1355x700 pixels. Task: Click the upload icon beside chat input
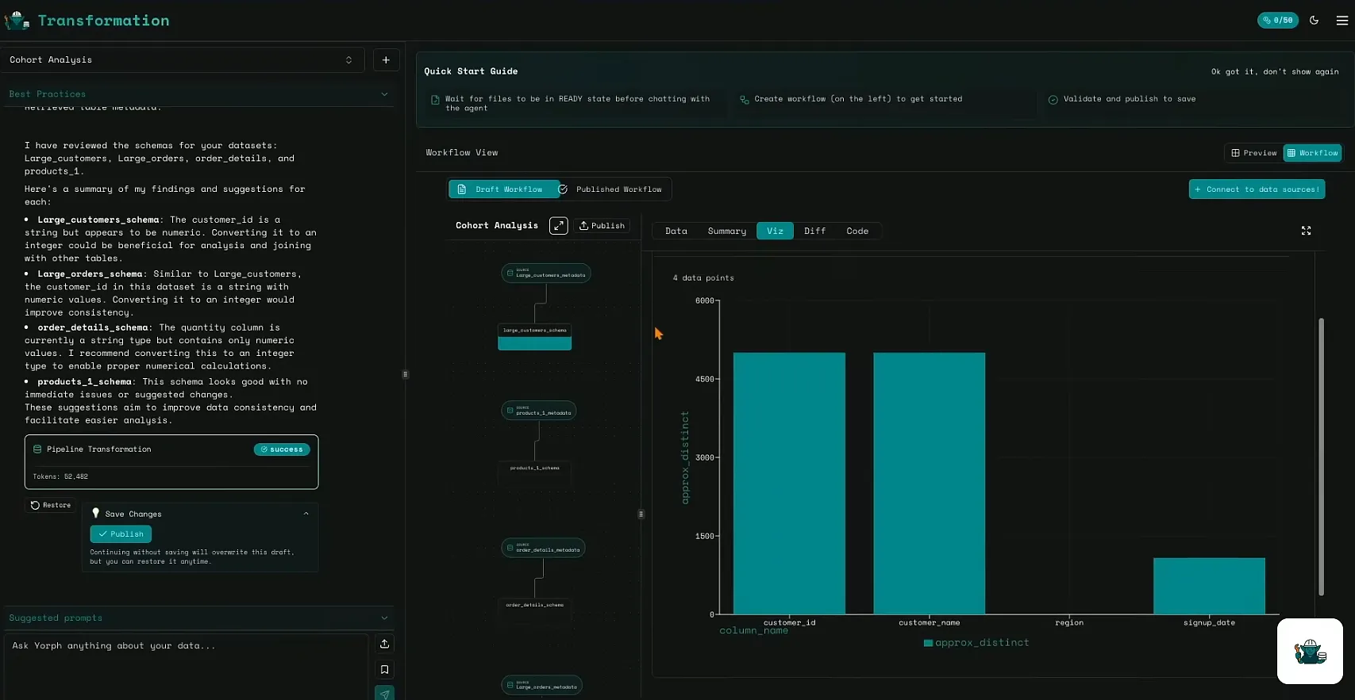(x=384, y=644)
